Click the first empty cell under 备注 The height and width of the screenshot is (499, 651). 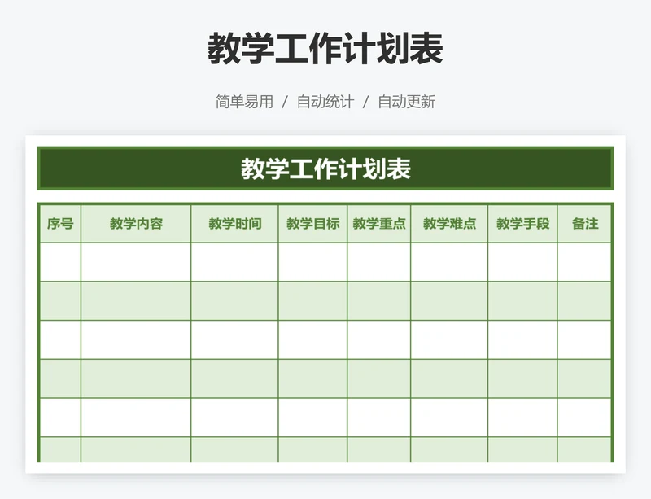click(x=584, y=262)
